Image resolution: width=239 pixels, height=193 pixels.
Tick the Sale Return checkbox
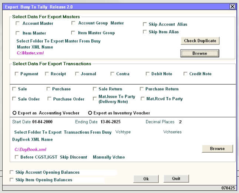pos(95,89)
